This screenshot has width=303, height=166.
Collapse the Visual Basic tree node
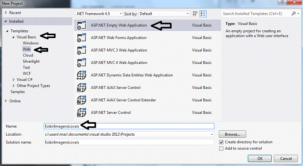click(13, 37)
